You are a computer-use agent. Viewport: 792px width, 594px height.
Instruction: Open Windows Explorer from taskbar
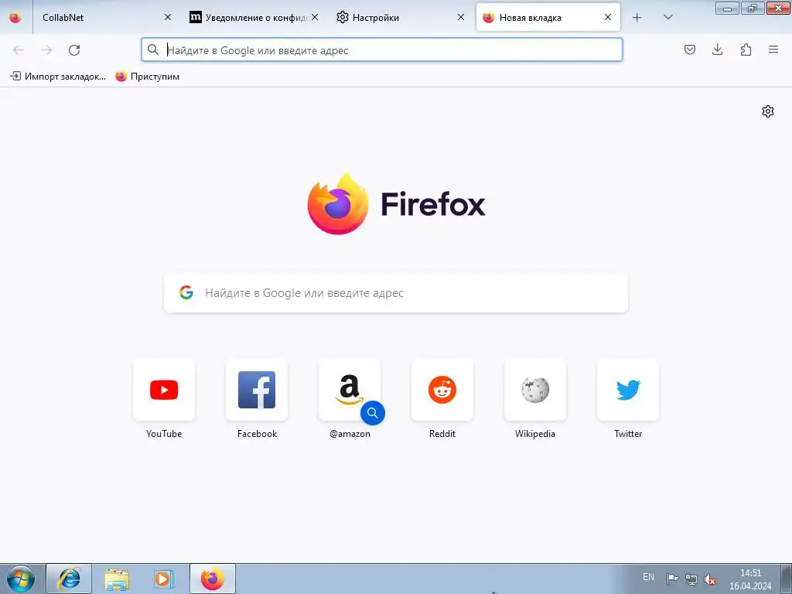click(x=117, y=579)
